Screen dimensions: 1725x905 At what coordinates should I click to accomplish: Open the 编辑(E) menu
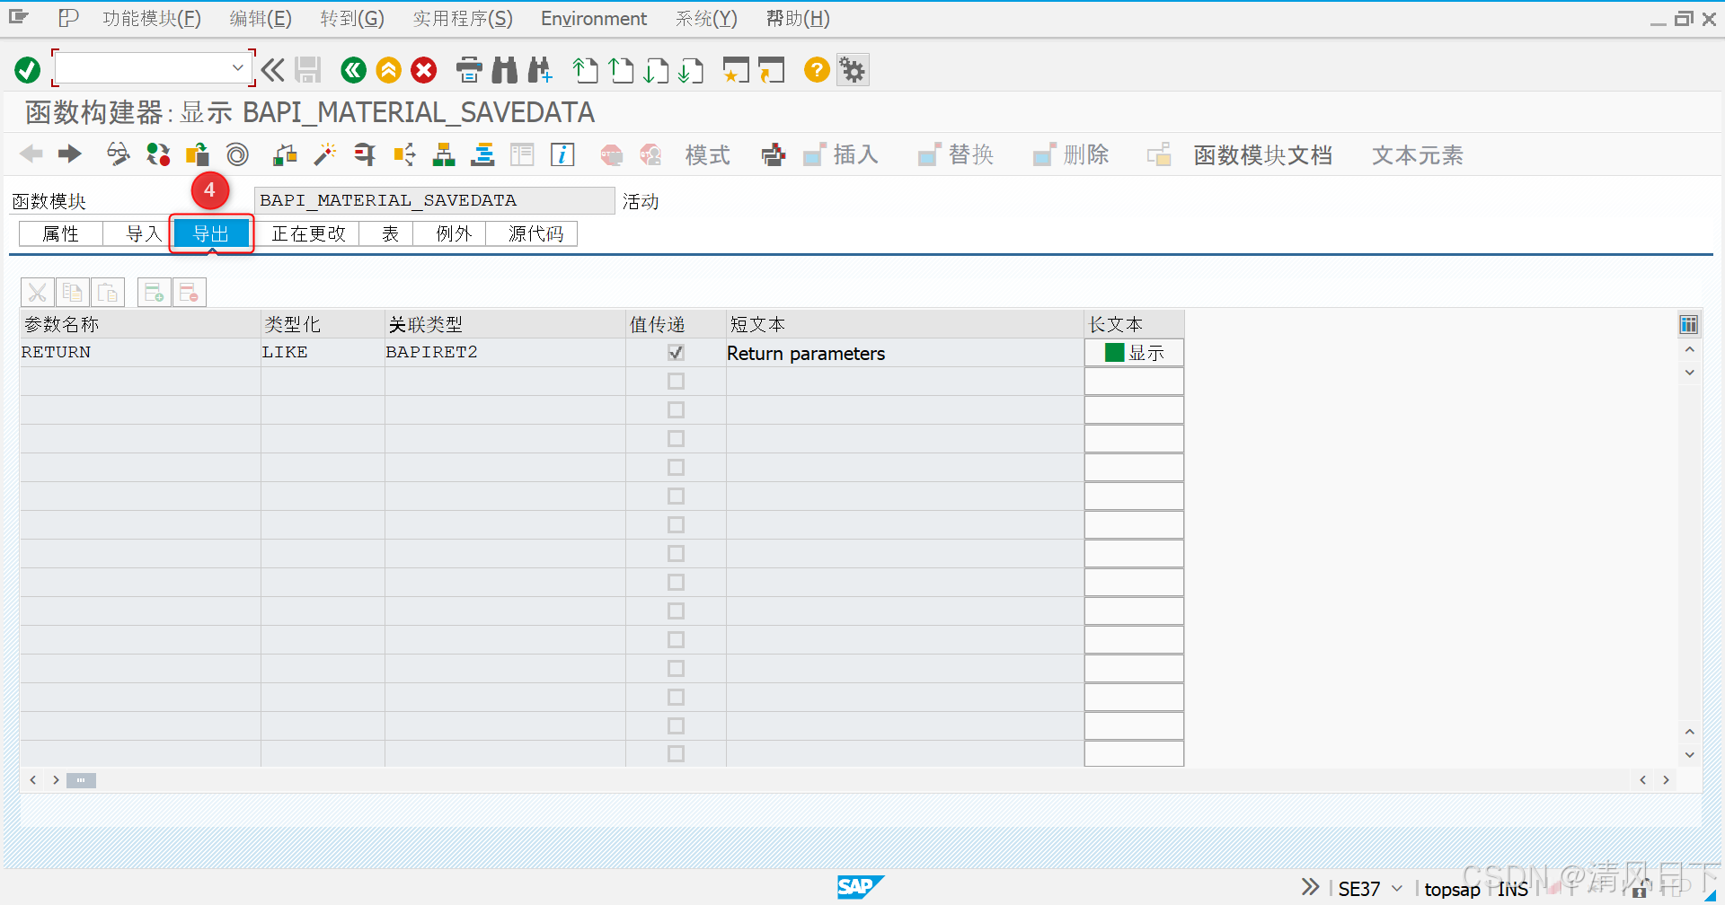[x=261, y=18]
